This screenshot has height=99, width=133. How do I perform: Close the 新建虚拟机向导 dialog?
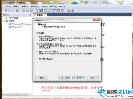click(96, 20)
